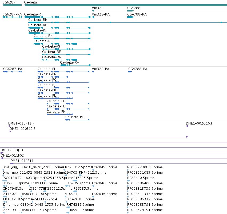
Task: Click EST RE28410.5prime label
Action: pyautogui.click(x=141, y=178)
